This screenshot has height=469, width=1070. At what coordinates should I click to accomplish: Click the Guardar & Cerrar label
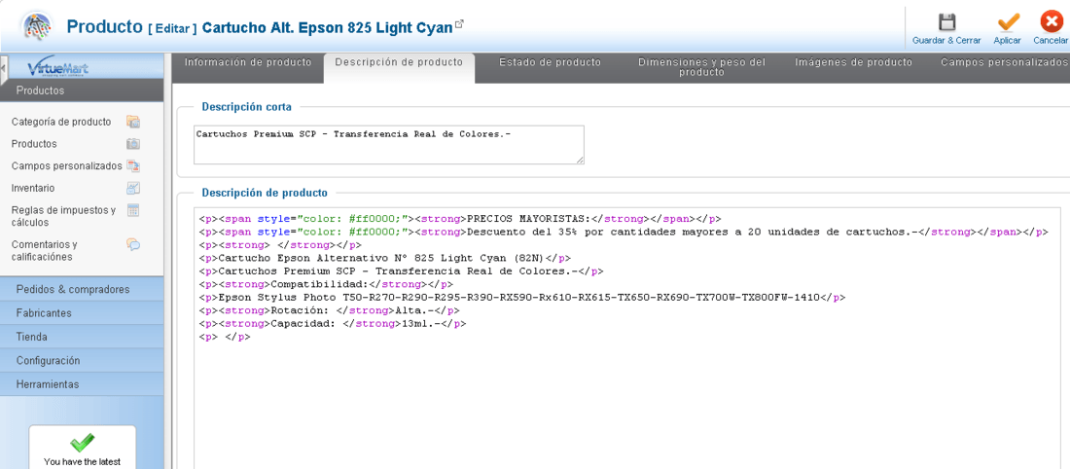click(x=946, y=40)
